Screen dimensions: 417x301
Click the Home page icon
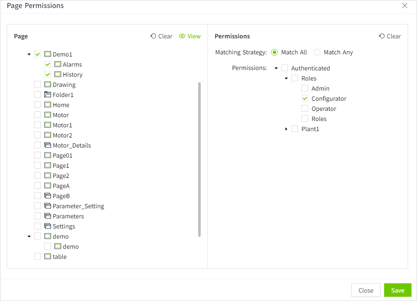48,105
